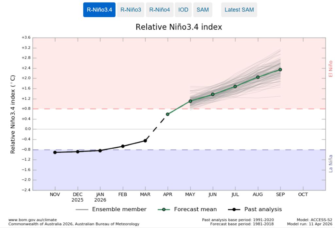Select the July green forecast marker
This screenshot has width=335, height=228.
coord(235,86)
